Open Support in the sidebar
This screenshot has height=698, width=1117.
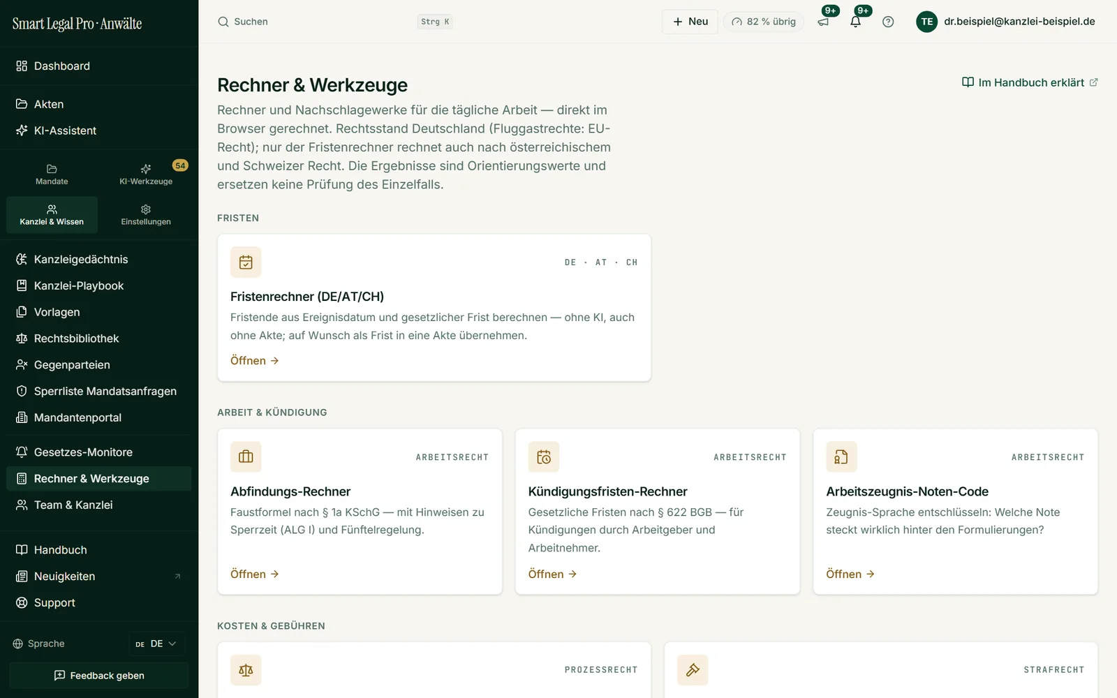pyautogui.click(x=99, y=603)
